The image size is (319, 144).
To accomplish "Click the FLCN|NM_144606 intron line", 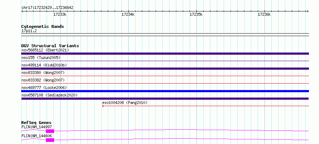I will click(x=181, y=139).
